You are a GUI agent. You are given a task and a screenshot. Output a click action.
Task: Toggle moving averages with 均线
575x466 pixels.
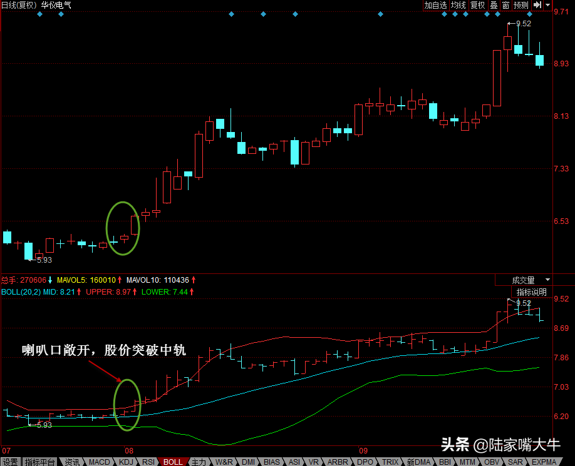click(458, 5)
